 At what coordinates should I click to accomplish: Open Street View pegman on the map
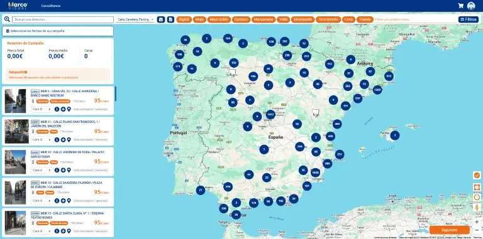pyautogui.click(x=477, y=208)
